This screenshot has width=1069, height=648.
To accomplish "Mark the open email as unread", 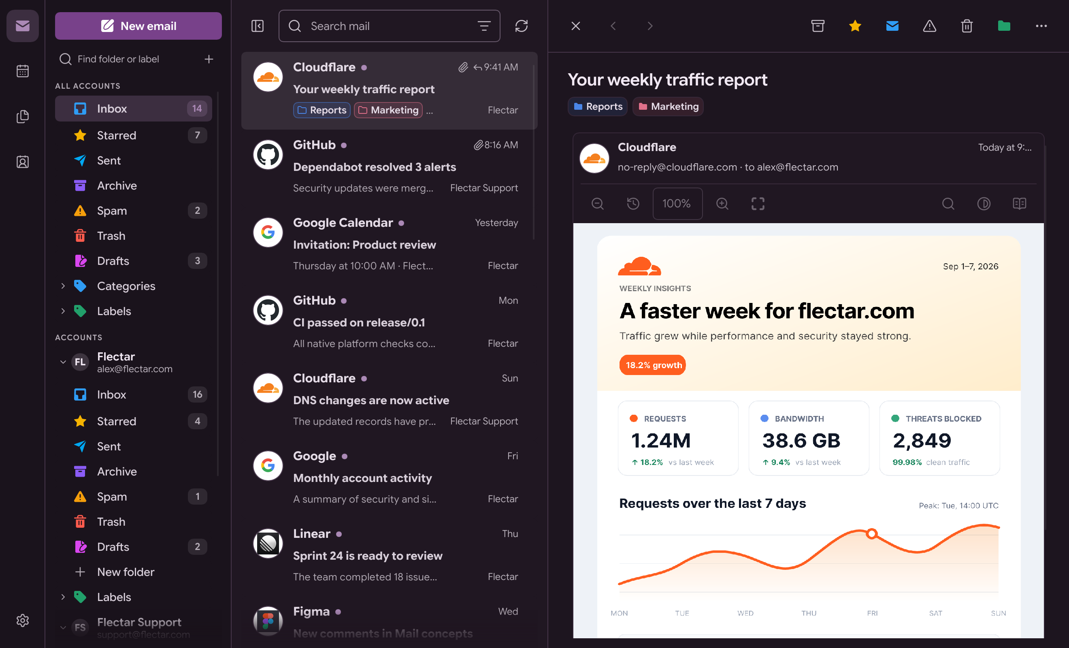I will coord(892,26).
